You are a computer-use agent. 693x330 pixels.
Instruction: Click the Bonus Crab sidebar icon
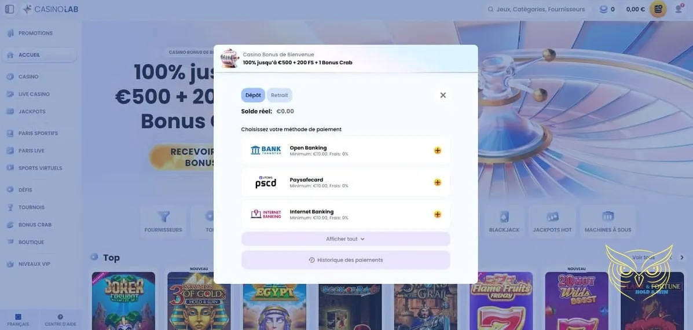pos(10,225)
